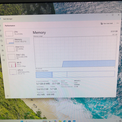This screenshot has height=122, width=122.
Task: Open File Explorer from the taskbar
Action: click(x=60, y=121)
